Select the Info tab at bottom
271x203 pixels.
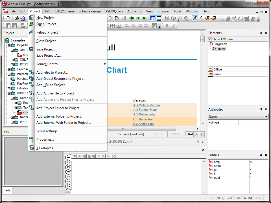coord(7,191)
